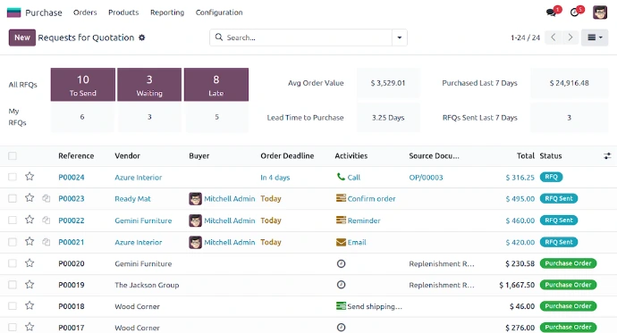
Task: Filter by 3 Waiting RFQs
Action: click(x=149, y=85)
